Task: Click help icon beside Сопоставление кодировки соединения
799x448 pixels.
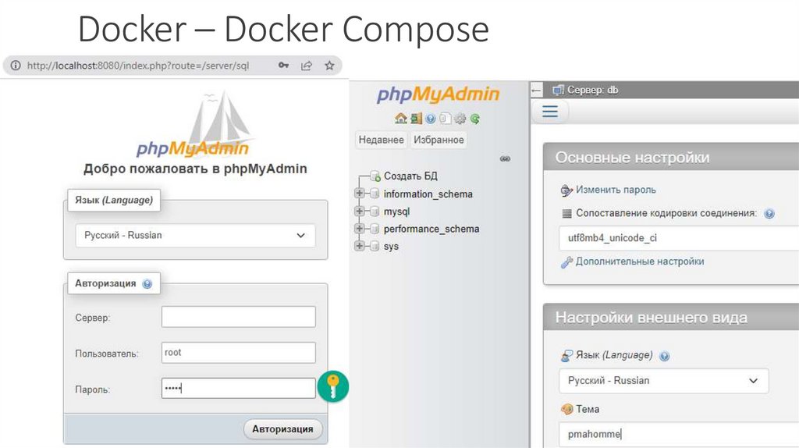Action: point(769,214)
